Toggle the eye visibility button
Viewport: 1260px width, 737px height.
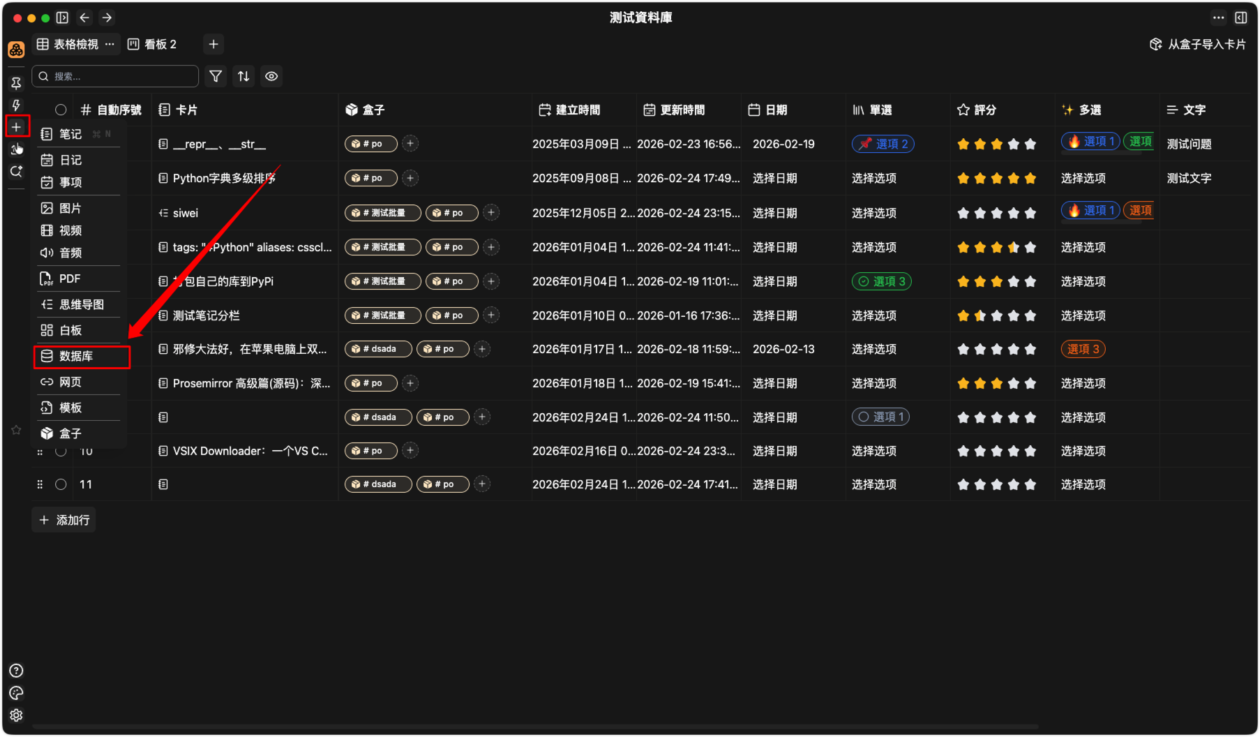tap(271, 76)
